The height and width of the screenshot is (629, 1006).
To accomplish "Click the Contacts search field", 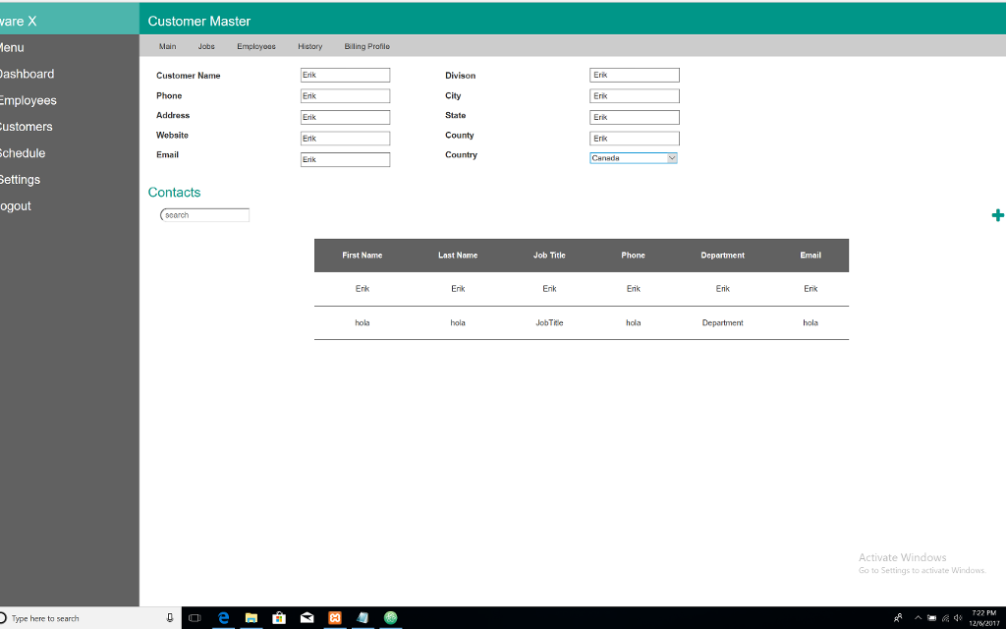I will tap(204, 214).
